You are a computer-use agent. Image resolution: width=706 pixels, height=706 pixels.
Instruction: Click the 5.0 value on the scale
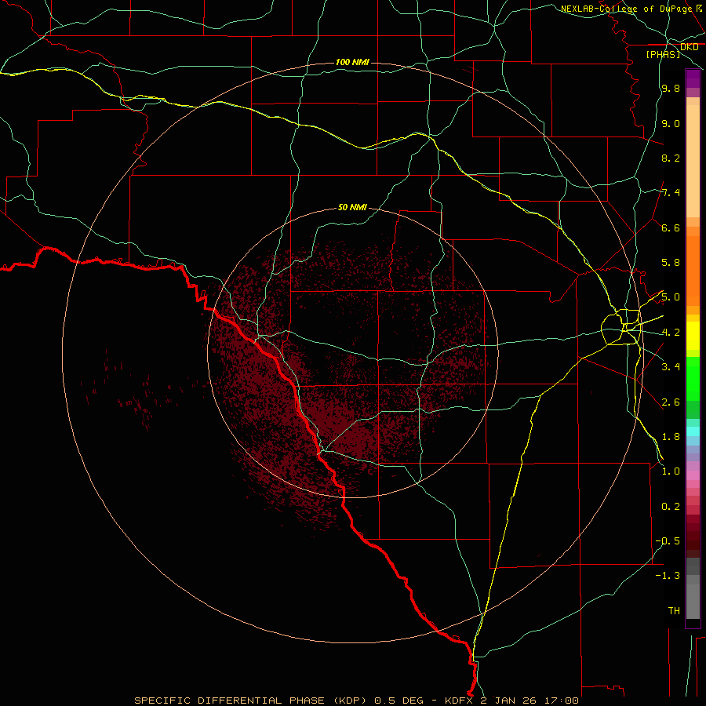(671, 297)
